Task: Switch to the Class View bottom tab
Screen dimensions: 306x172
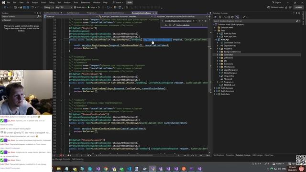Action: [x=269, y=155]
